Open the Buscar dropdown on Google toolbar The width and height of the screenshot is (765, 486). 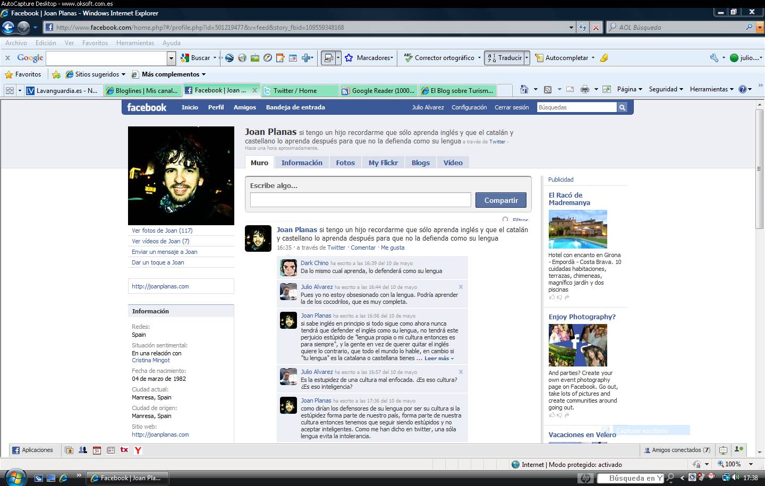pos(216,57)
